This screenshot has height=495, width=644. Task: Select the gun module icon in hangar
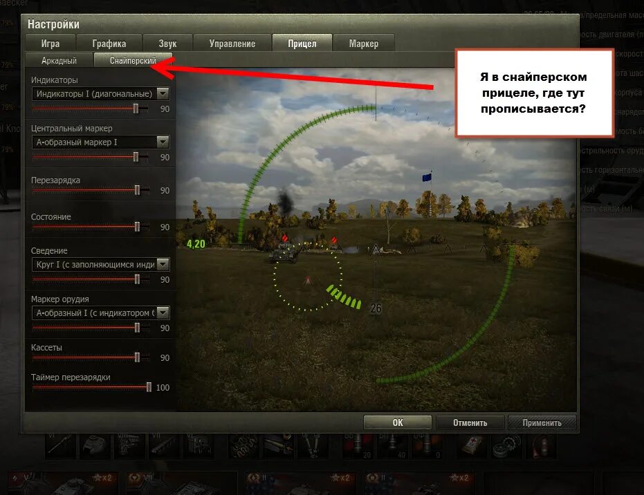62,446
